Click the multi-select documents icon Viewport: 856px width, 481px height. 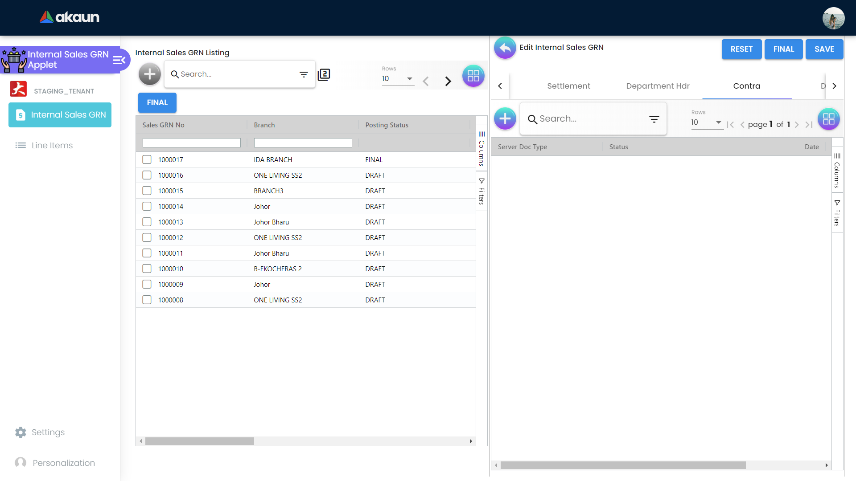click(x=324, y=74)
